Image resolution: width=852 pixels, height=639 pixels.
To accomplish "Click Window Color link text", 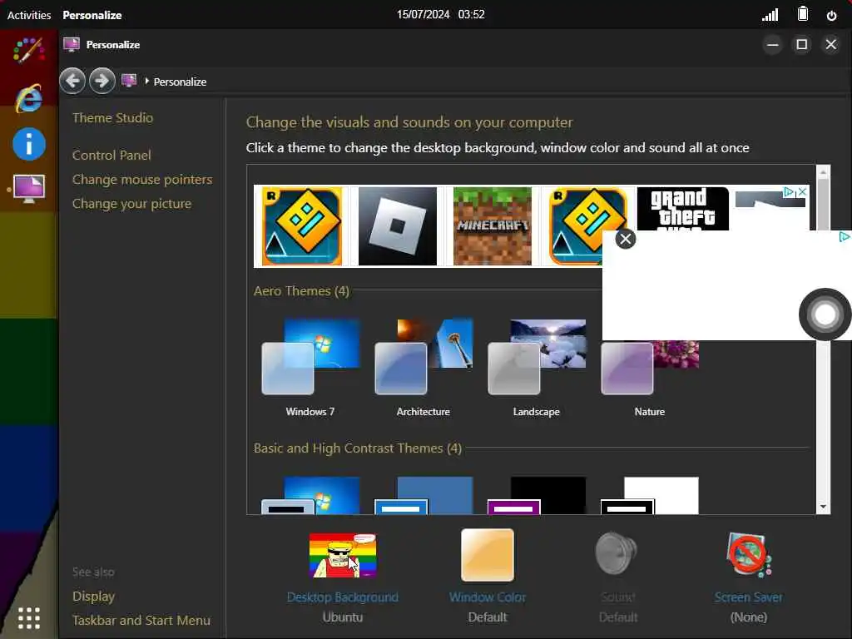I will click(488, 597).
